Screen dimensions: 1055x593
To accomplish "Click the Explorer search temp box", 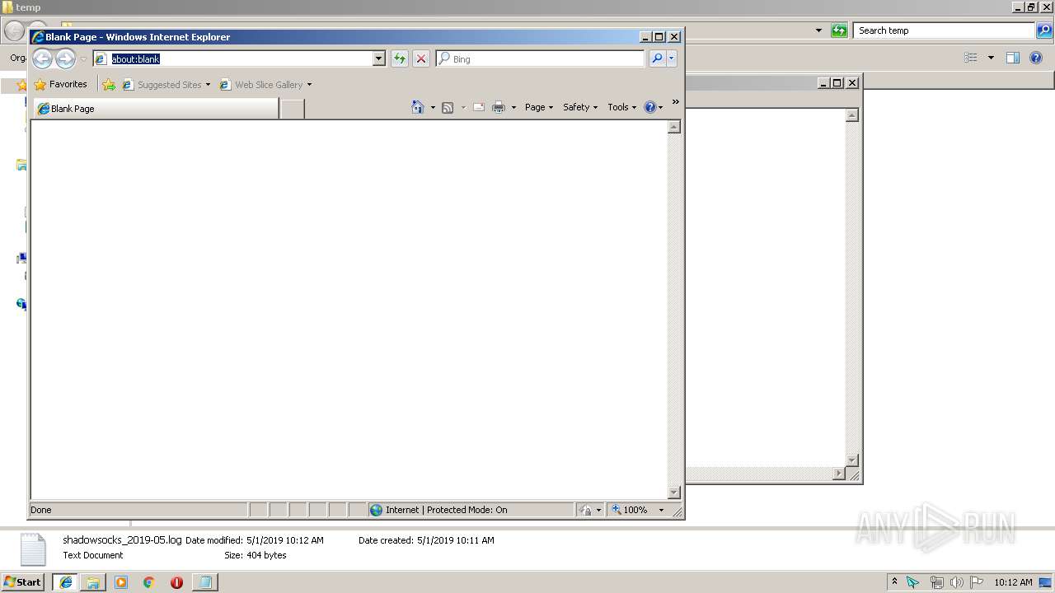I will [x=945, y=30].
